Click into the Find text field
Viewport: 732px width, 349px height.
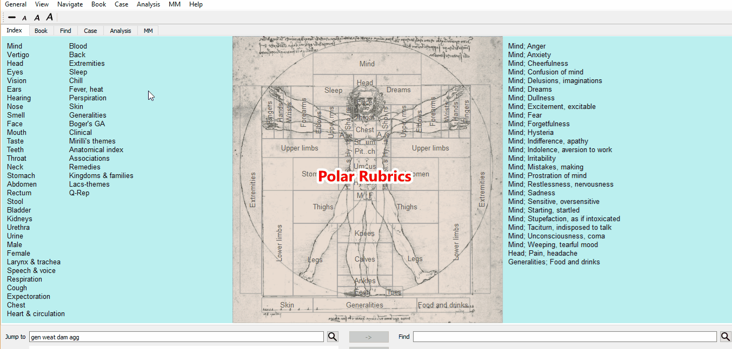pyautogui.click(x=564, y=337)
